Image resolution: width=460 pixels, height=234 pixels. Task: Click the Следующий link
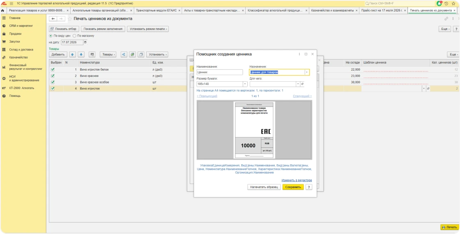click(x=302, y=96)
